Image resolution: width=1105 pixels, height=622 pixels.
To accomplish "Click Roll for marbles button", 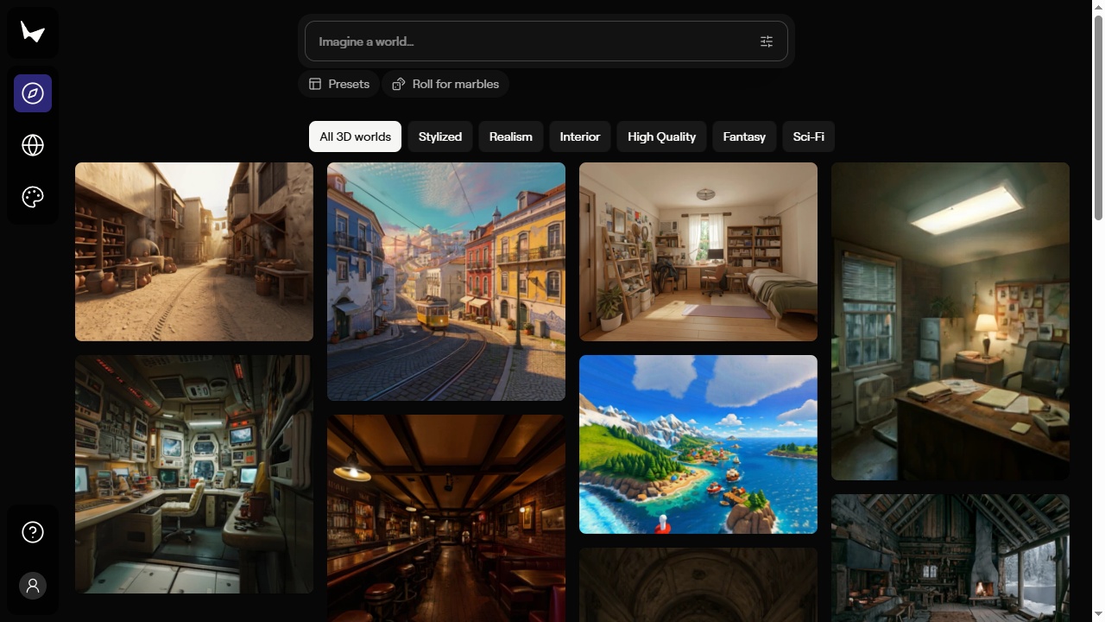I will 445,84.
